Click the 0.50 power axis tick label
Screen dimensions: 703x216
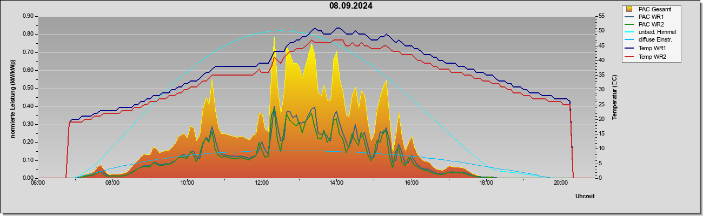[29, 88]
